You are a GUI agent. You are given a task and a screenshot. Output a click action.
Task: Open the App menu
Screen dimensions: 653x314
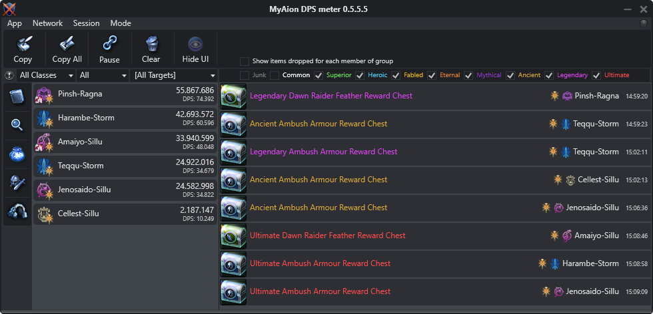point(15,23)
